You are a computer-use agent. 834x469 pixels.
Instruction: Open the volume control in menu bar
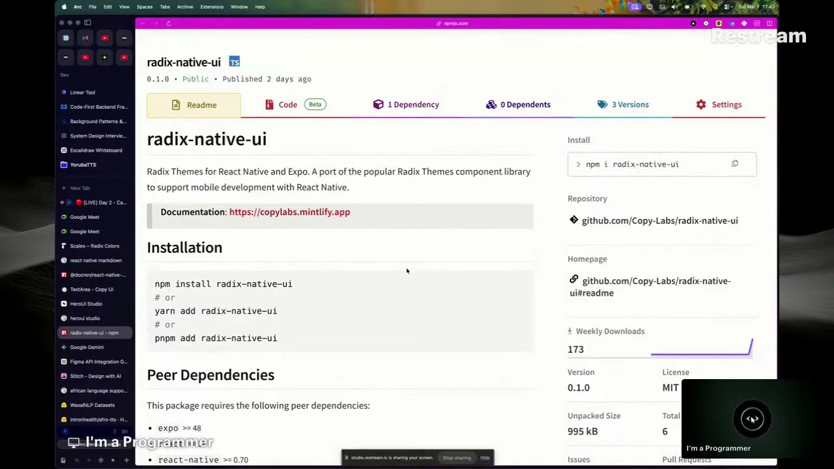coord(674,7)
